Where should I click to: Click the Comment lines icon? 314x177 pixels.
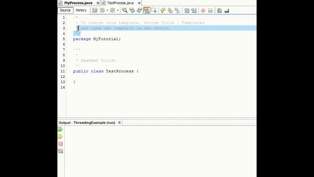click(219, 10)
